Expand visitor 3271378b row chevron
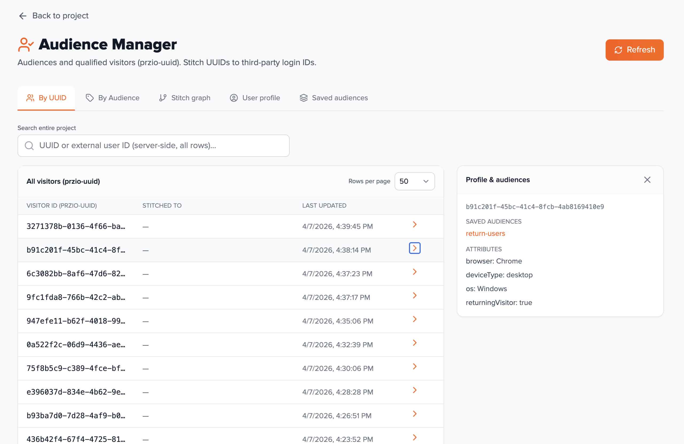Screen dimensions: 684x444 pyautogui.click(x=414, y=225)
